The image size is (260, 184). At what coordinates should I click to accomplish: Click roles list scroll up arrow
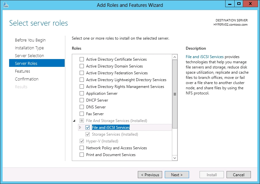point(175,57)
